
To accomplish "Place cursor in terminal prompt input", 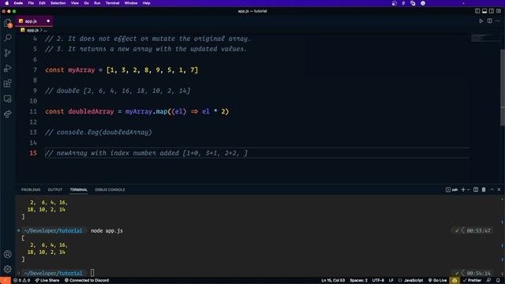I will [92, 273].
